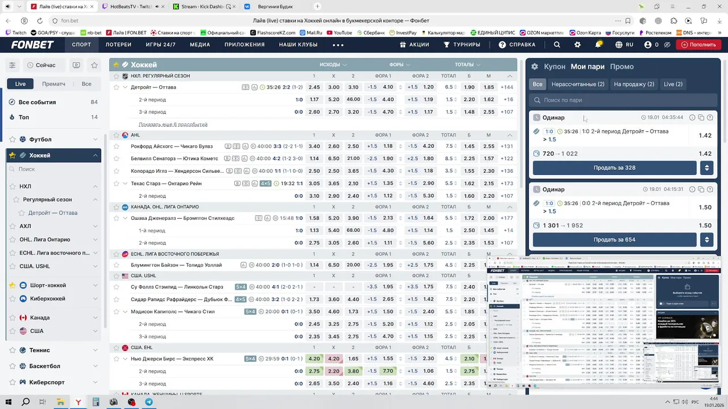Click browser bookmark page icon
Image resolution: width=728 pixels, height=409 pixels.
point(628,20)
